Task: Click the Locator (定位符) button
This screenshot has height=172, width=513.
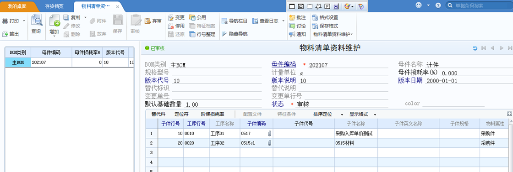Action: tap(181, 115)
